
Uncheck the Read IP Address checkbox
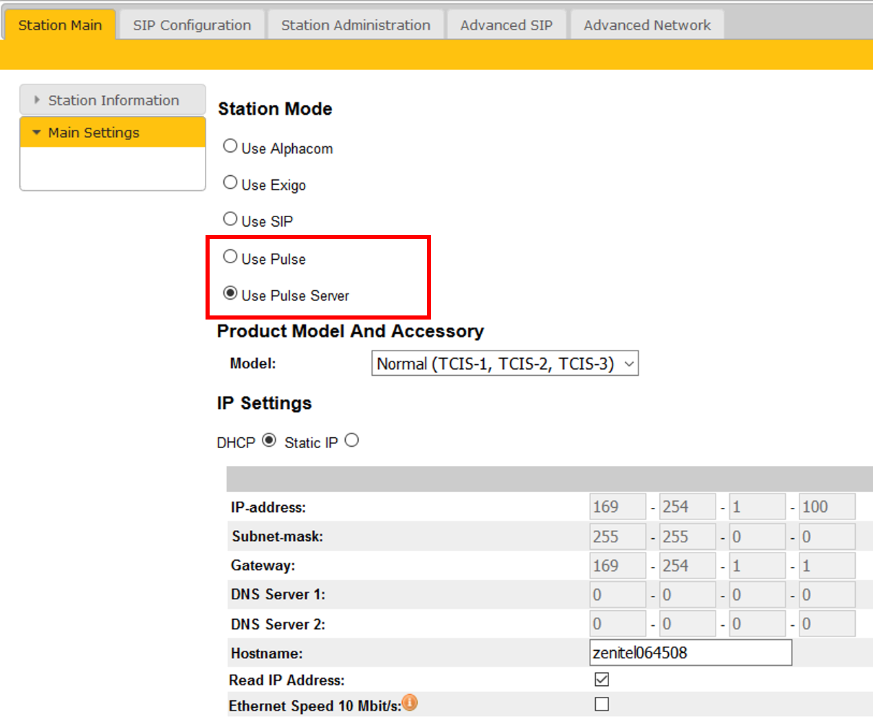[601, 680]
